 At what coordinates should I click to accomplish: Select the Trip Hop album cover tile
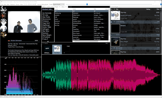pos(57,49)
